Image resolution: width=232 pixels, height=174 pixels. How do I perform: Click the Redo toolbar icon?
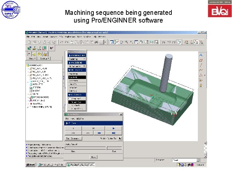(x=67, y=42)
